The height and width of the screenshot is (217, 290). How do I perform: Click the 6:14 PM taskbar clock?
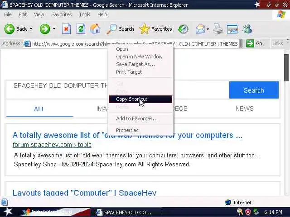[x=273, y=212]
